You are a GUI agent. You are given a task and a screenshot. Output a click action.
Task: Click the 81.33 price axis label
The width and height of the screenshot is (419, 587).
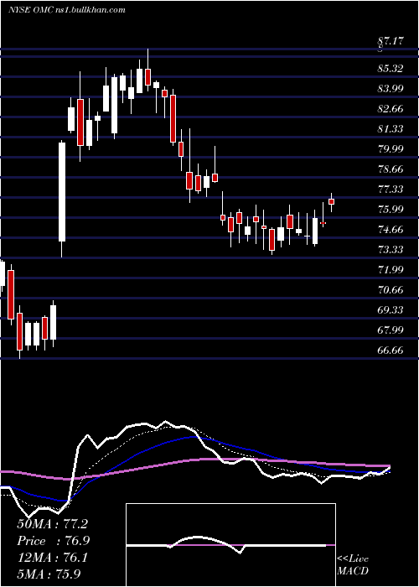click(x=391, y=129)
